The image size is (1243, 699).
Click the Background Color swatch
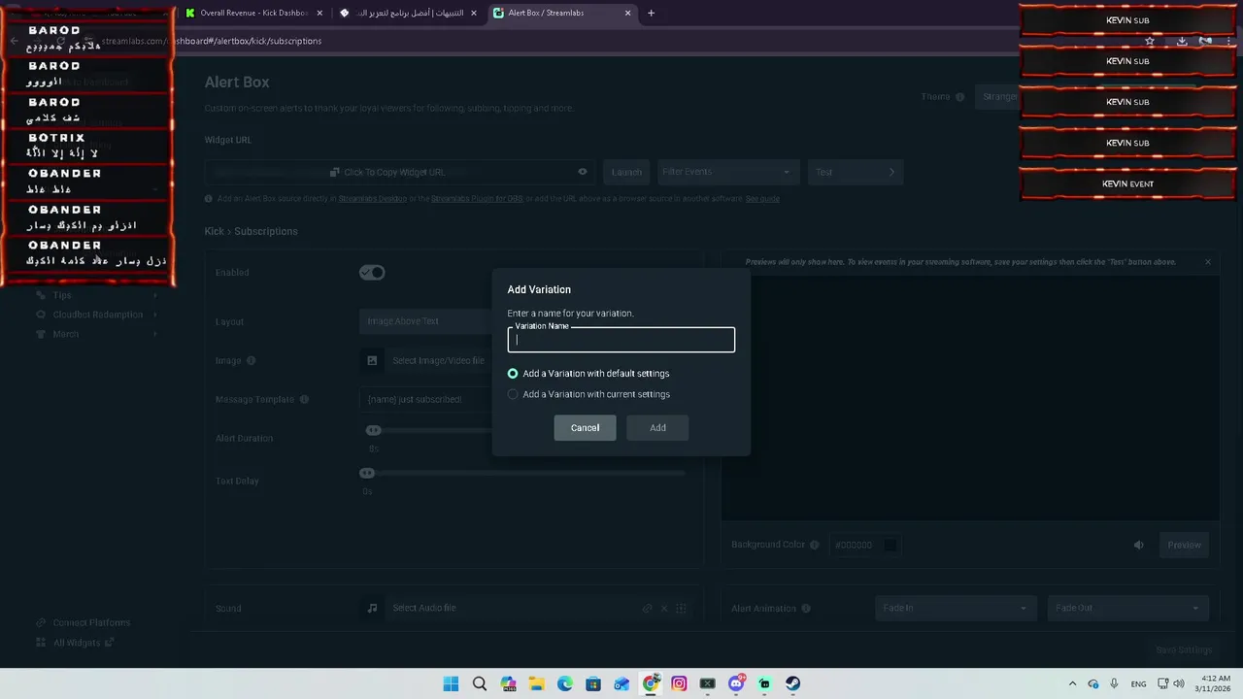point(890,545)
